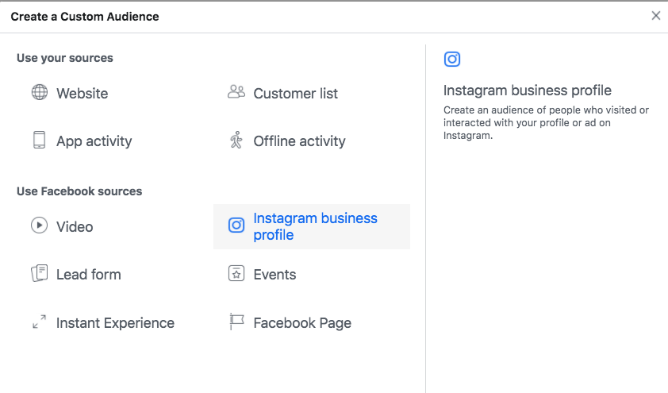Click the Facebook Page flag icon
Viewport: 668px width, 393px height.
[x=236, y=322]
